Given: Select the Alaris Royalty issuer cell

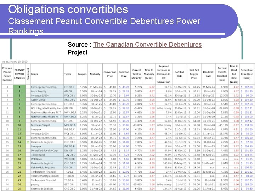Looking at the screenshot, I should point(47,91).
